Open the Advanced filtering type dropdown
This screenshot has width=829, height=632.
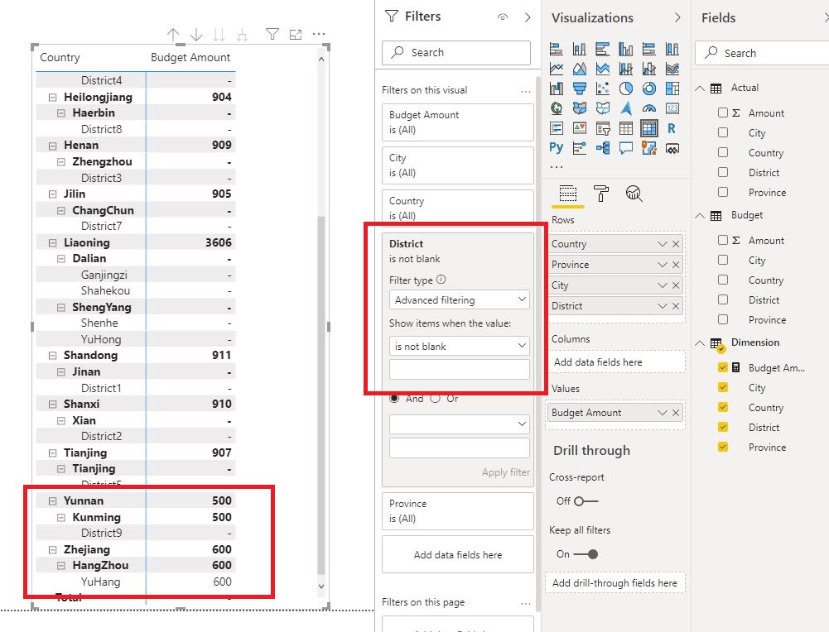pos(460,300)
